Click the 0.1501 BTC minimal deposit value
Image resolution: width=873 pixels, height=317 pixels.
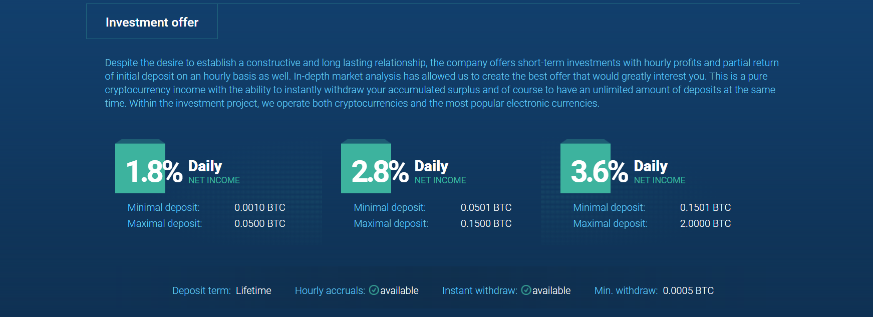coord(705,207)
